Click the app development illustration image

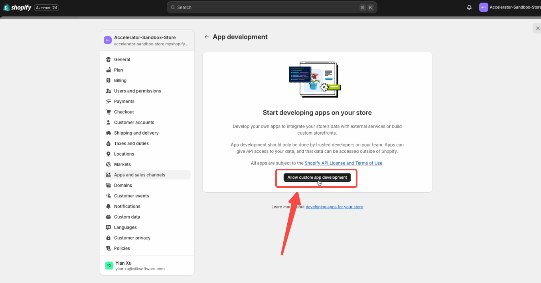315,80
